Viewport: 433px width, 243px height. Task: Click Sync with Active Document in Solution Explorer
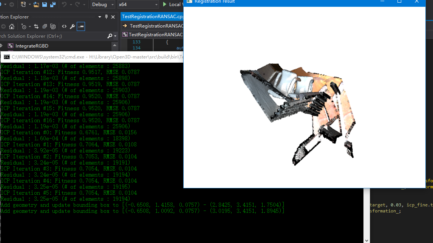coord(36,26)
